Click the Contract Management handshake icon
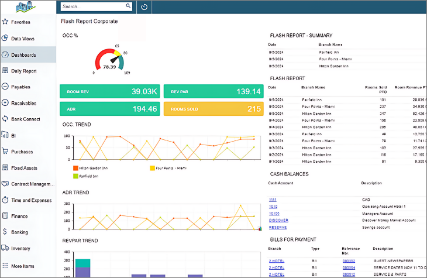The image size is (427, 278). 5,183
